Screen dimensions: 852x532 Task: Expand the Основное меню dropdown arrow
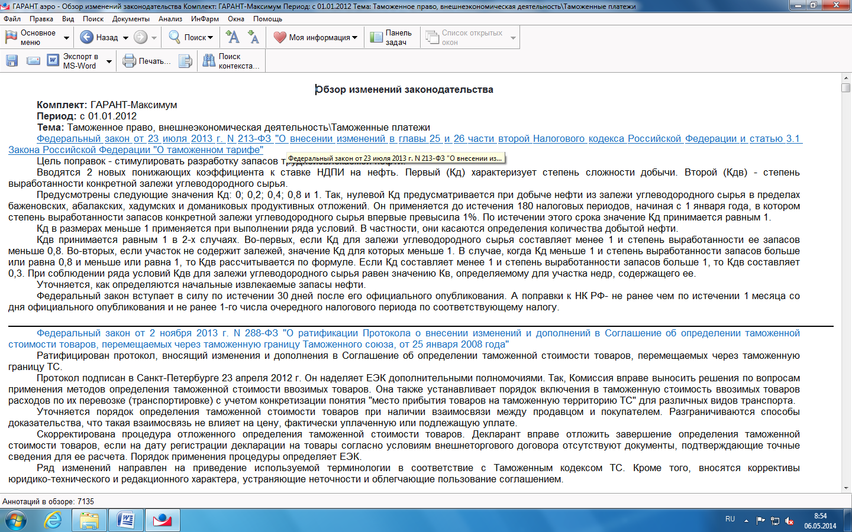coord(66,38)
